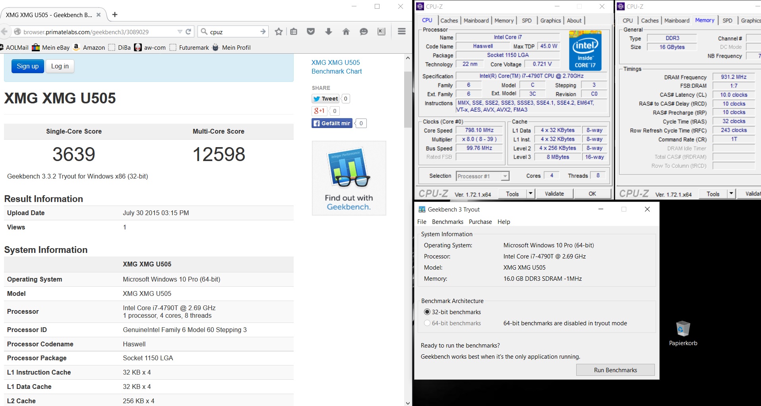This screenshot has height=406, width=761.
Task: Select 64-bit benchmarks radio button
Action: pyautogui.click(x=427, y=323)
